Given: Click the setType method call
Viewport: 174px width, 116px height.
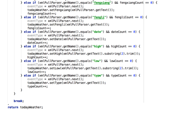Looking at the screenshot, I should point(56,83).
